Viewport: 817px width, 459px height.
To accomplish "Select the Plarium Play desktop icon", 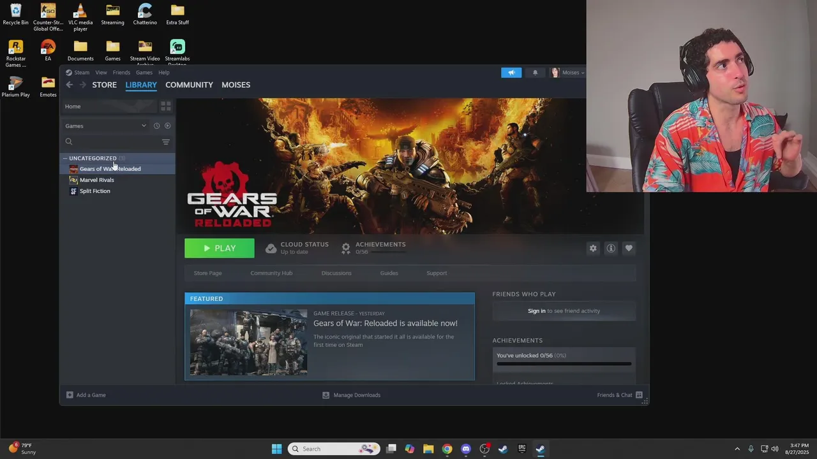I will point(15,87).
